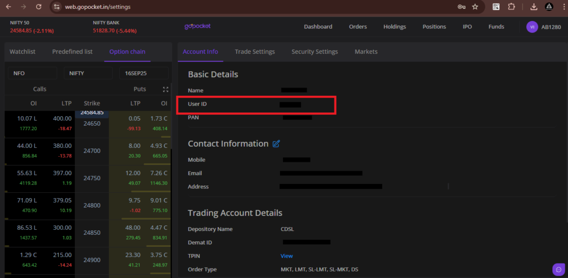568x278 pixels.
Task: Open the VI user avatar menu
Action: pyautogui.click(x=532, y=27)
